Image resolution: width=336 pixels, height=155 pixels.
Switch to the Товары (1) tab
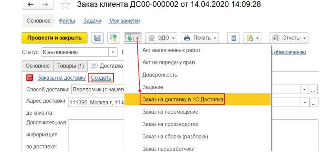pos(71,66)
